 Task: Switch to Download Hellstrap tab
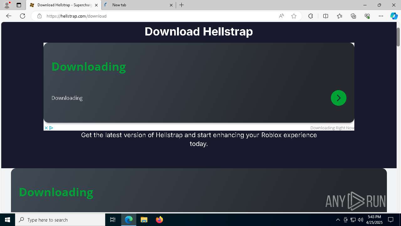[64, 5]
